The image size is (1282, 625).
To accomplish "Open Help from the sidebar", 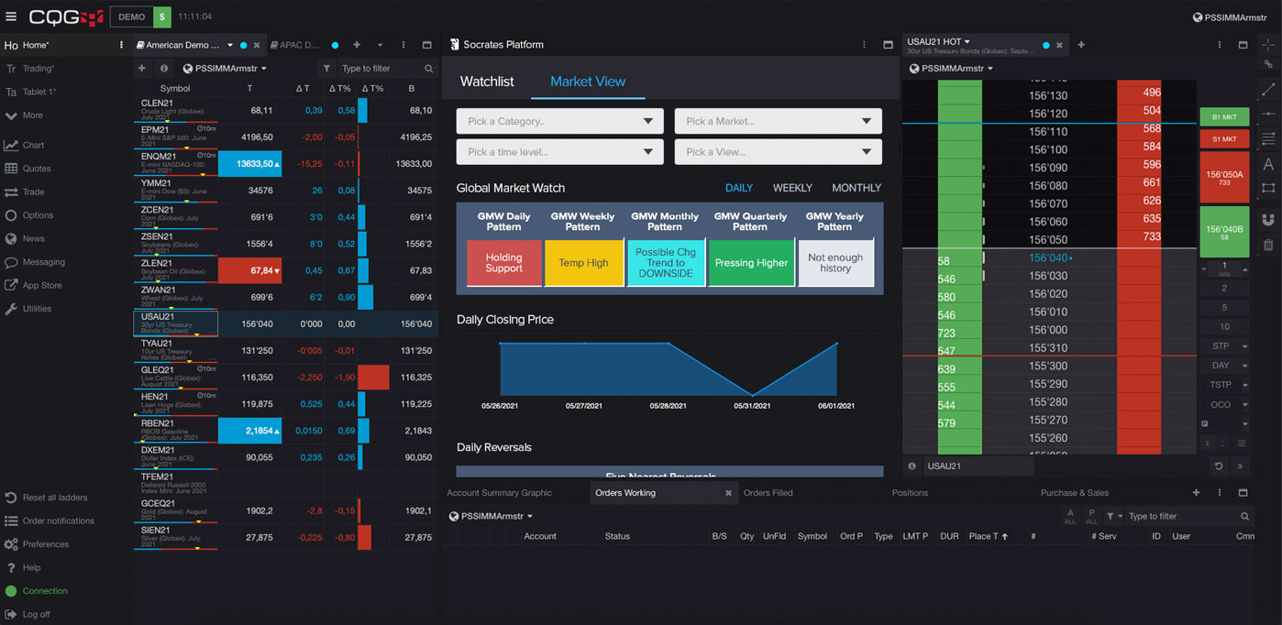I will point(23,567).
